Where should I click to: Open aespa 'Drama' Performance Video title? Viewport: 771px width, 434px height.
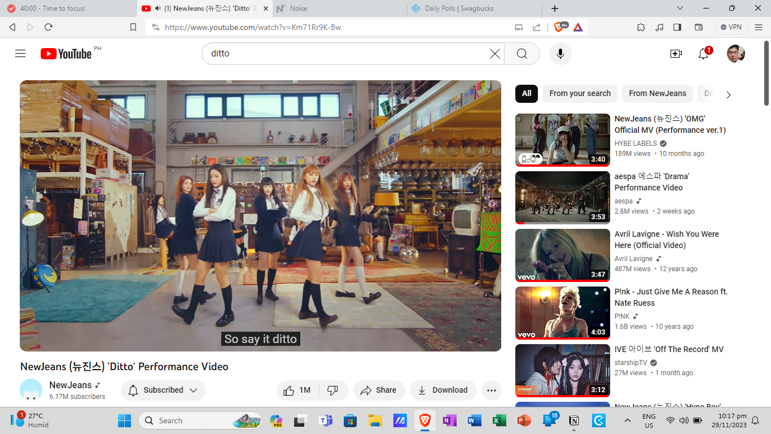(x=652, y=182)
